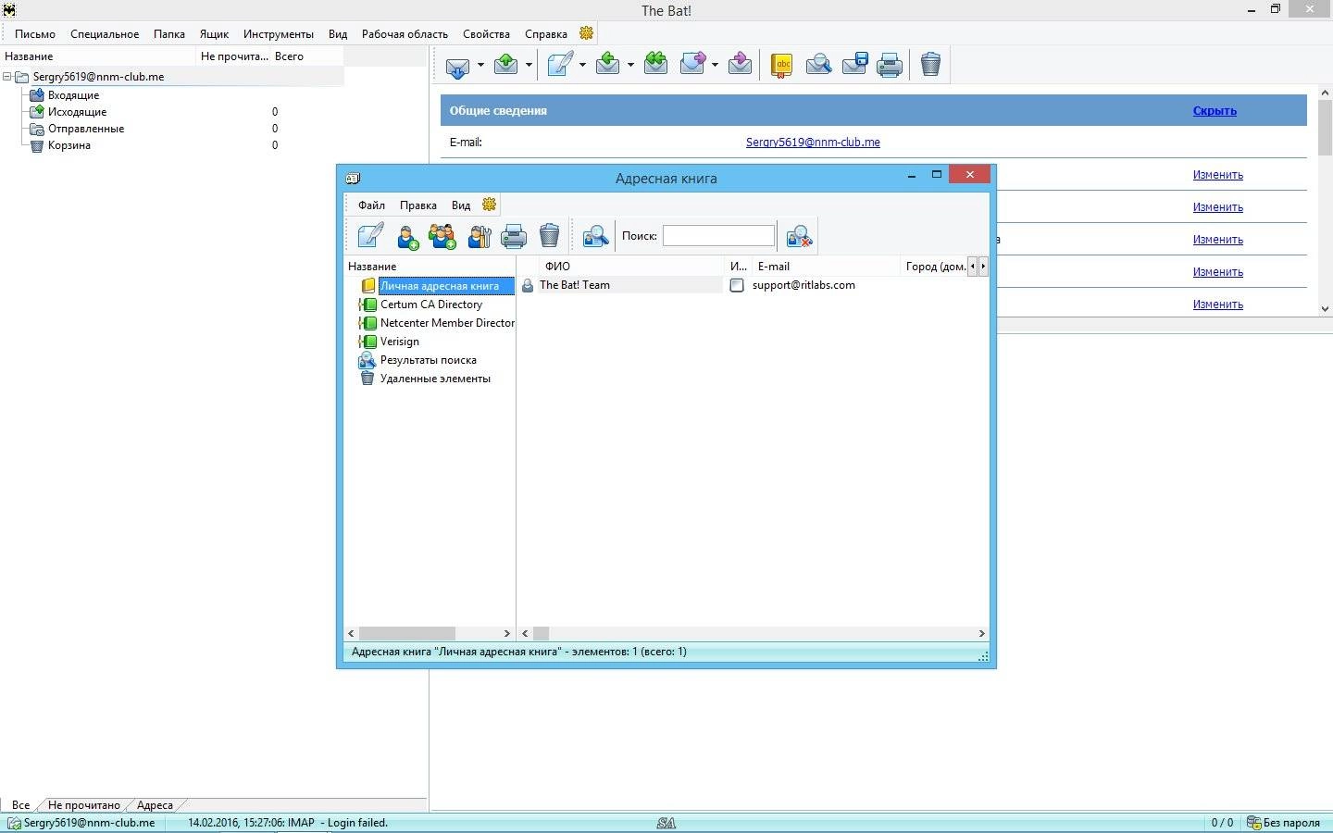Select Результаты поиска in Address Book

(428, 360)
